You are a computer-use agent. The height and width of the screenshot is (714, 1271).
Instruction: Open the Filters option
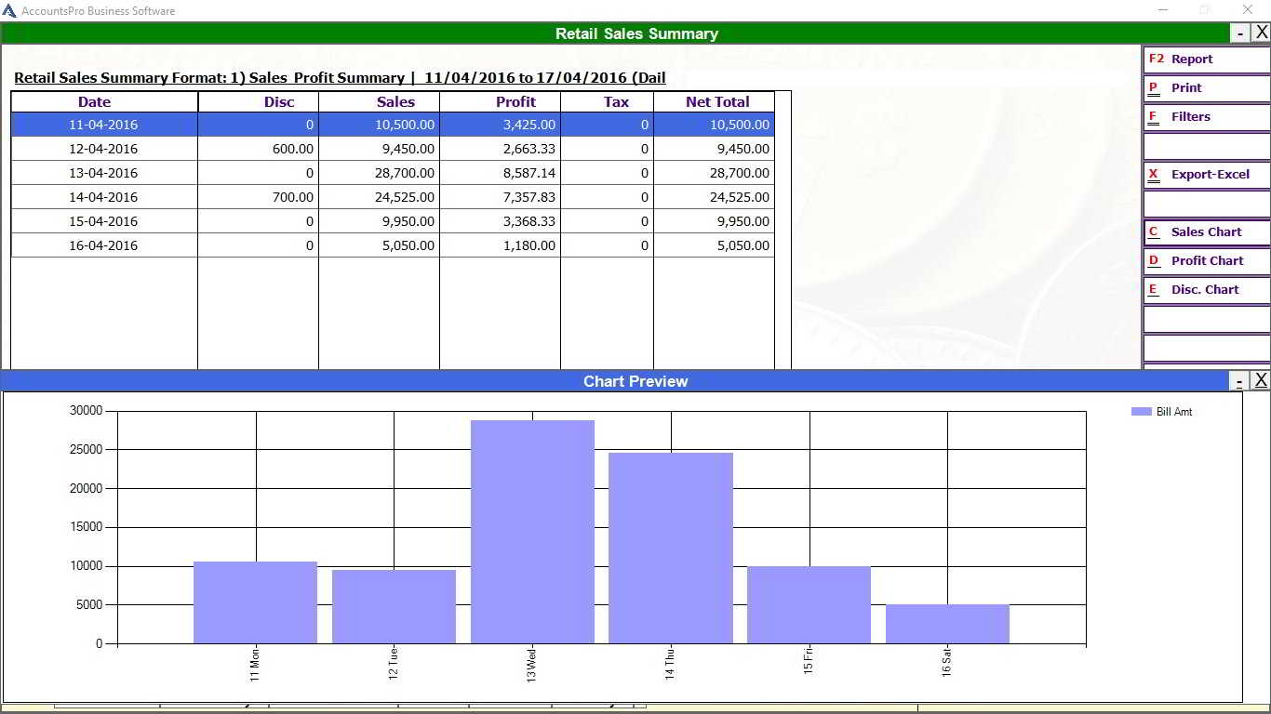(x=1206, y=117)
